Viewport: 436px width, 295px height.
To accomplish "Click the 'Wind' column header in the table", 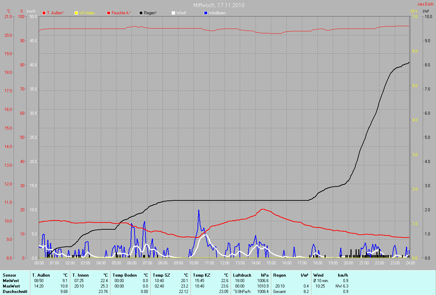I will pyautogui.click(x=318, y=275).
